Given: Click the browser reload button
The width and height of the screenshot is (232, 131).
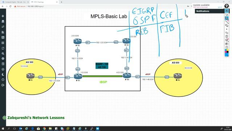Looking at the screenshot, I should [11, 6].
